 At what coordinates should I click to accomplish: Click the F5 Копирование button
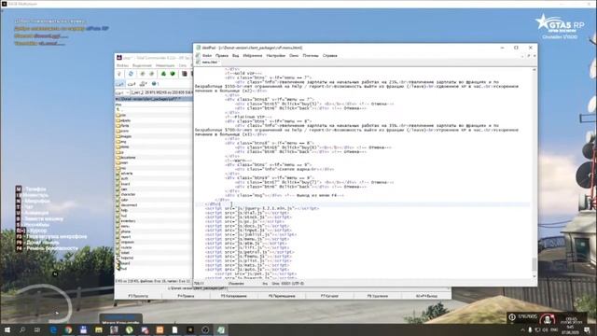pos(234,296)
